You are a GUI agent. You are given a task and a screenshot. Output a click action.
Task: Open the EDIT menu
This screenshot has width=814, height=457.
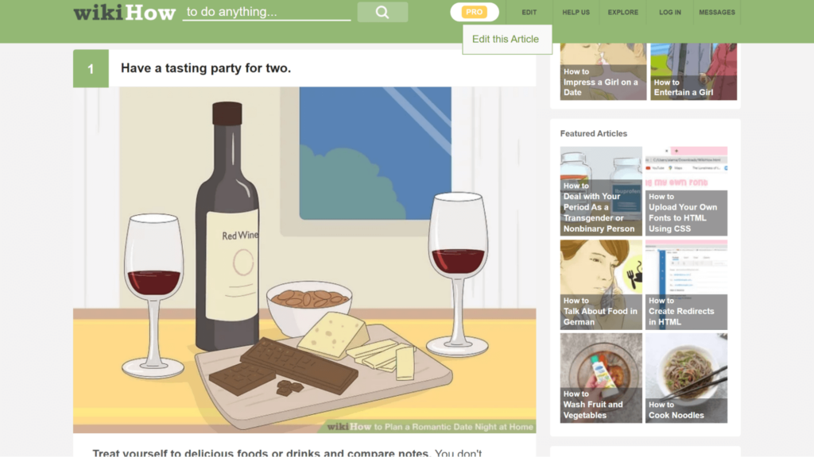529,13
